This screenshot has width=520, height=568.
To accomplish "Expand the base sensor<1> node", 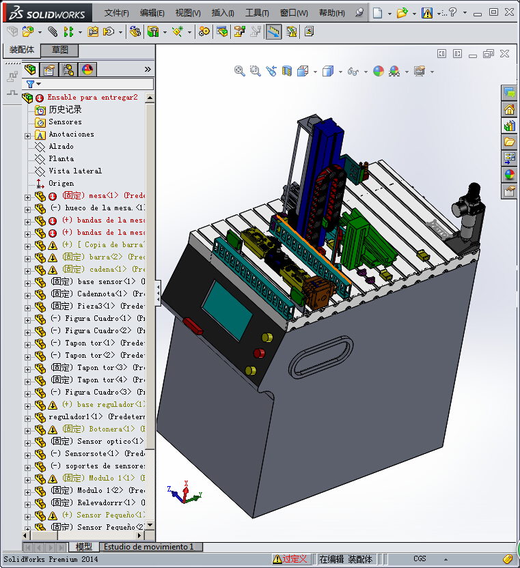I will [27, 283].
